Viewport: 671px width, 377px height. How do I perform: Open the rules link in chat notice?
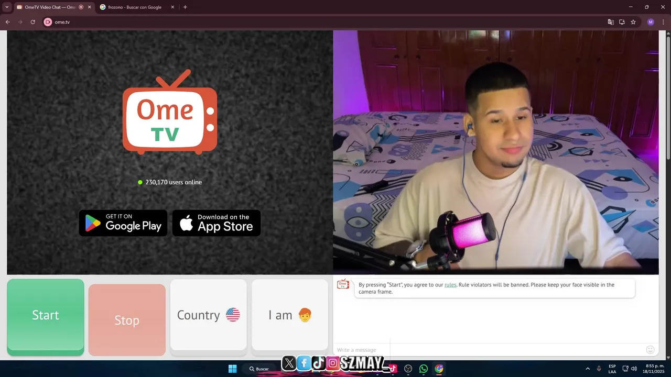point(450,285)
